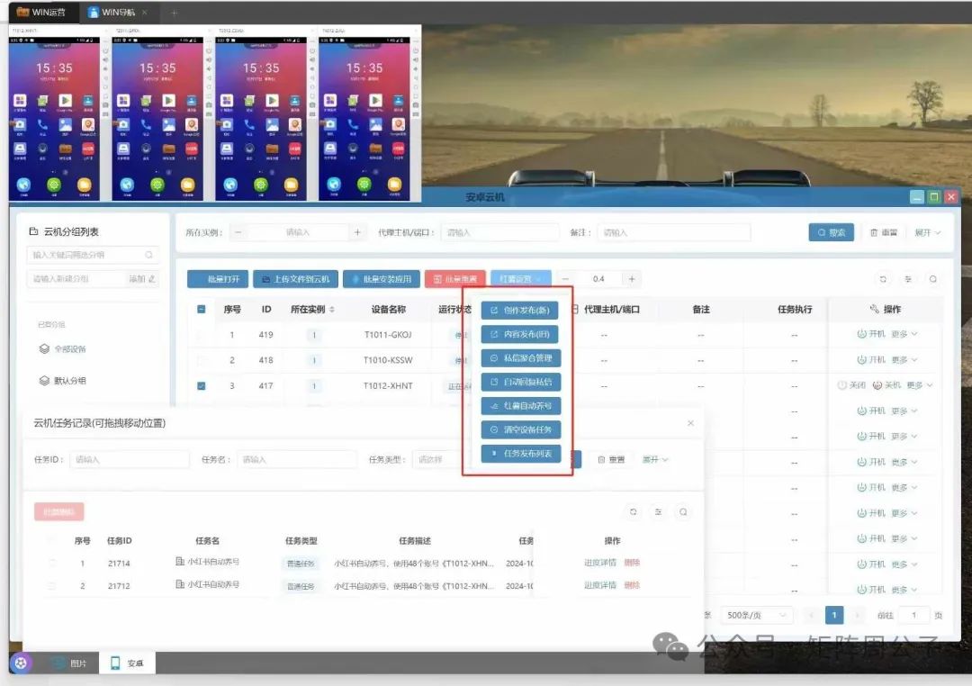This screenshot has width=972, height=686.
Task: Add a new tab with plus icon
Action: (x=175, y=13)
